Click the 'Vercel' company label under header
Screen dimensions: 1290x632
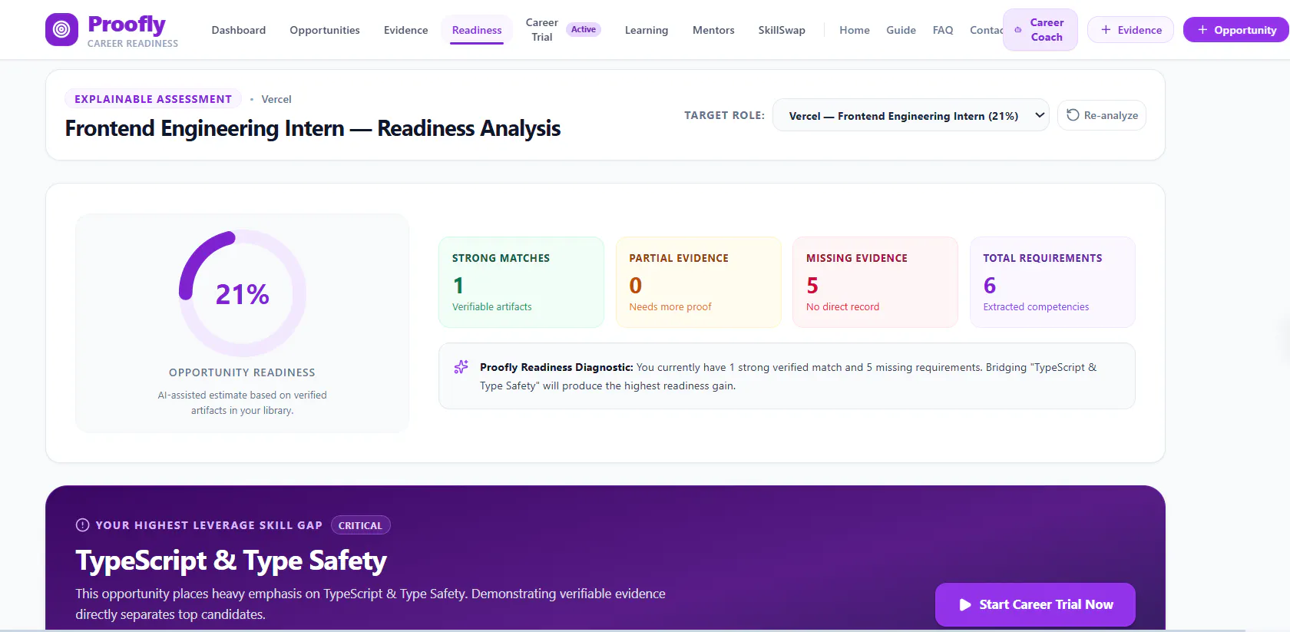coord(276,99)
